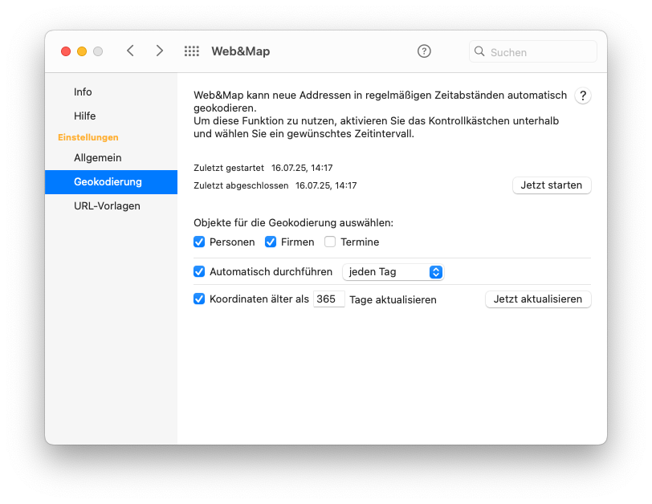Show all preferences grid icon
This screenshot has height=504, width=652.
click(192, 51)
